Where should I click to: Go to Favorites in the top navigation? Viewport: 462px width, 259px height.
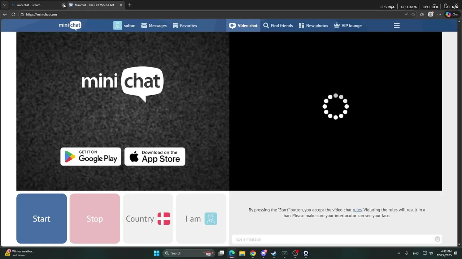tap(185, 26)
